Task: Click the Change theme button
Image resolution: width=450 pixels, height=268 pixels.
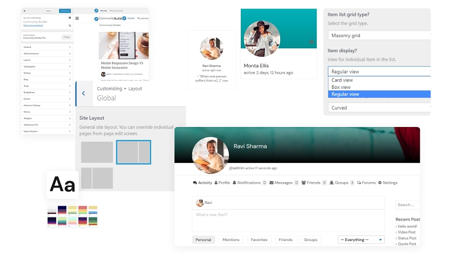Action: (66, 37)
